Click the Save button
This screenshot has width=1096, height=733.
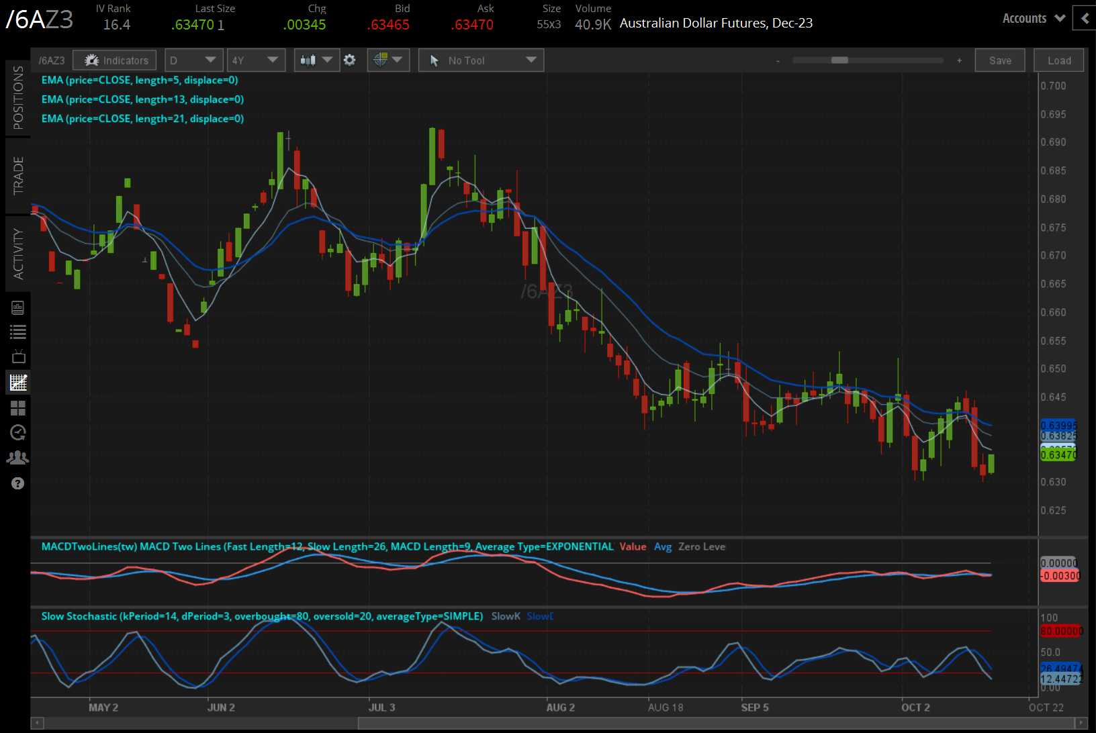(x=999, y=60)
